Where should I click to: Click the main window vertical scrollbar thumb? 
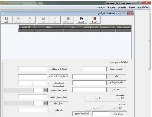coord(149,41)
